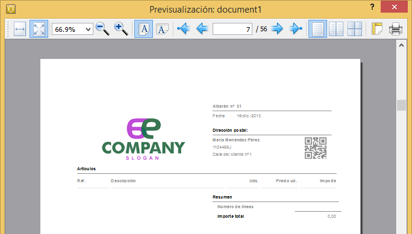
Task: Toggle portrait orientation button
Action: pyautogui.click(x=143, y=29)
